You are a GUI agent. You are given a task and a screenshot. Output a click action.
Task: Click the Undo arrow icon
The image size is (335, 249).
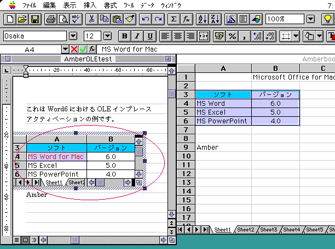click(x=145, y=19)
